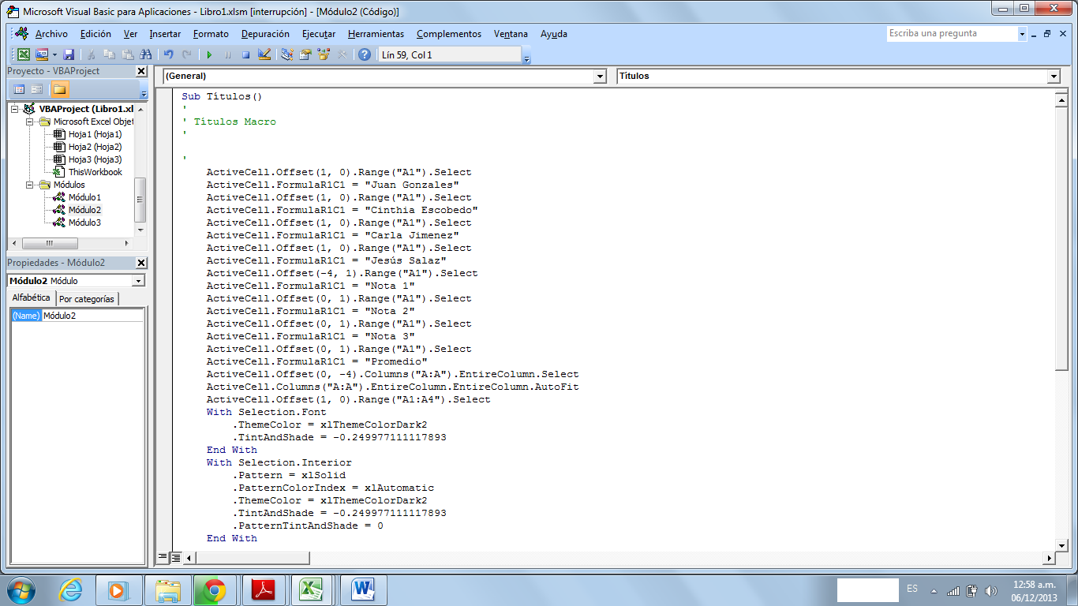Click the Insert UserForm toolbar icon

point(42,54)
